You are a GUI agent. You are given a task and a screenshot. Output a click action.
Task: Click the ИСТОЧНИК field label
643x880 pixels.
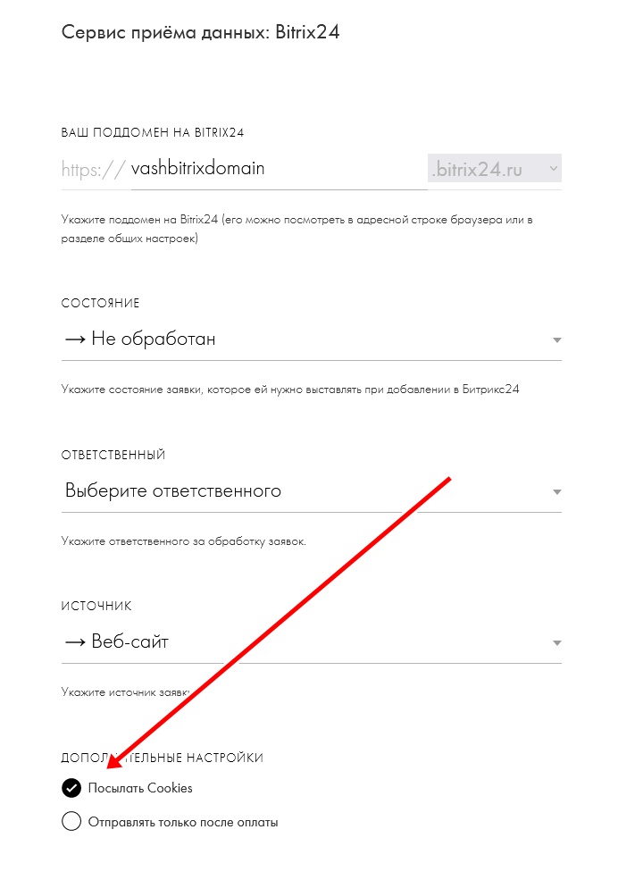[x=96, y=606]
